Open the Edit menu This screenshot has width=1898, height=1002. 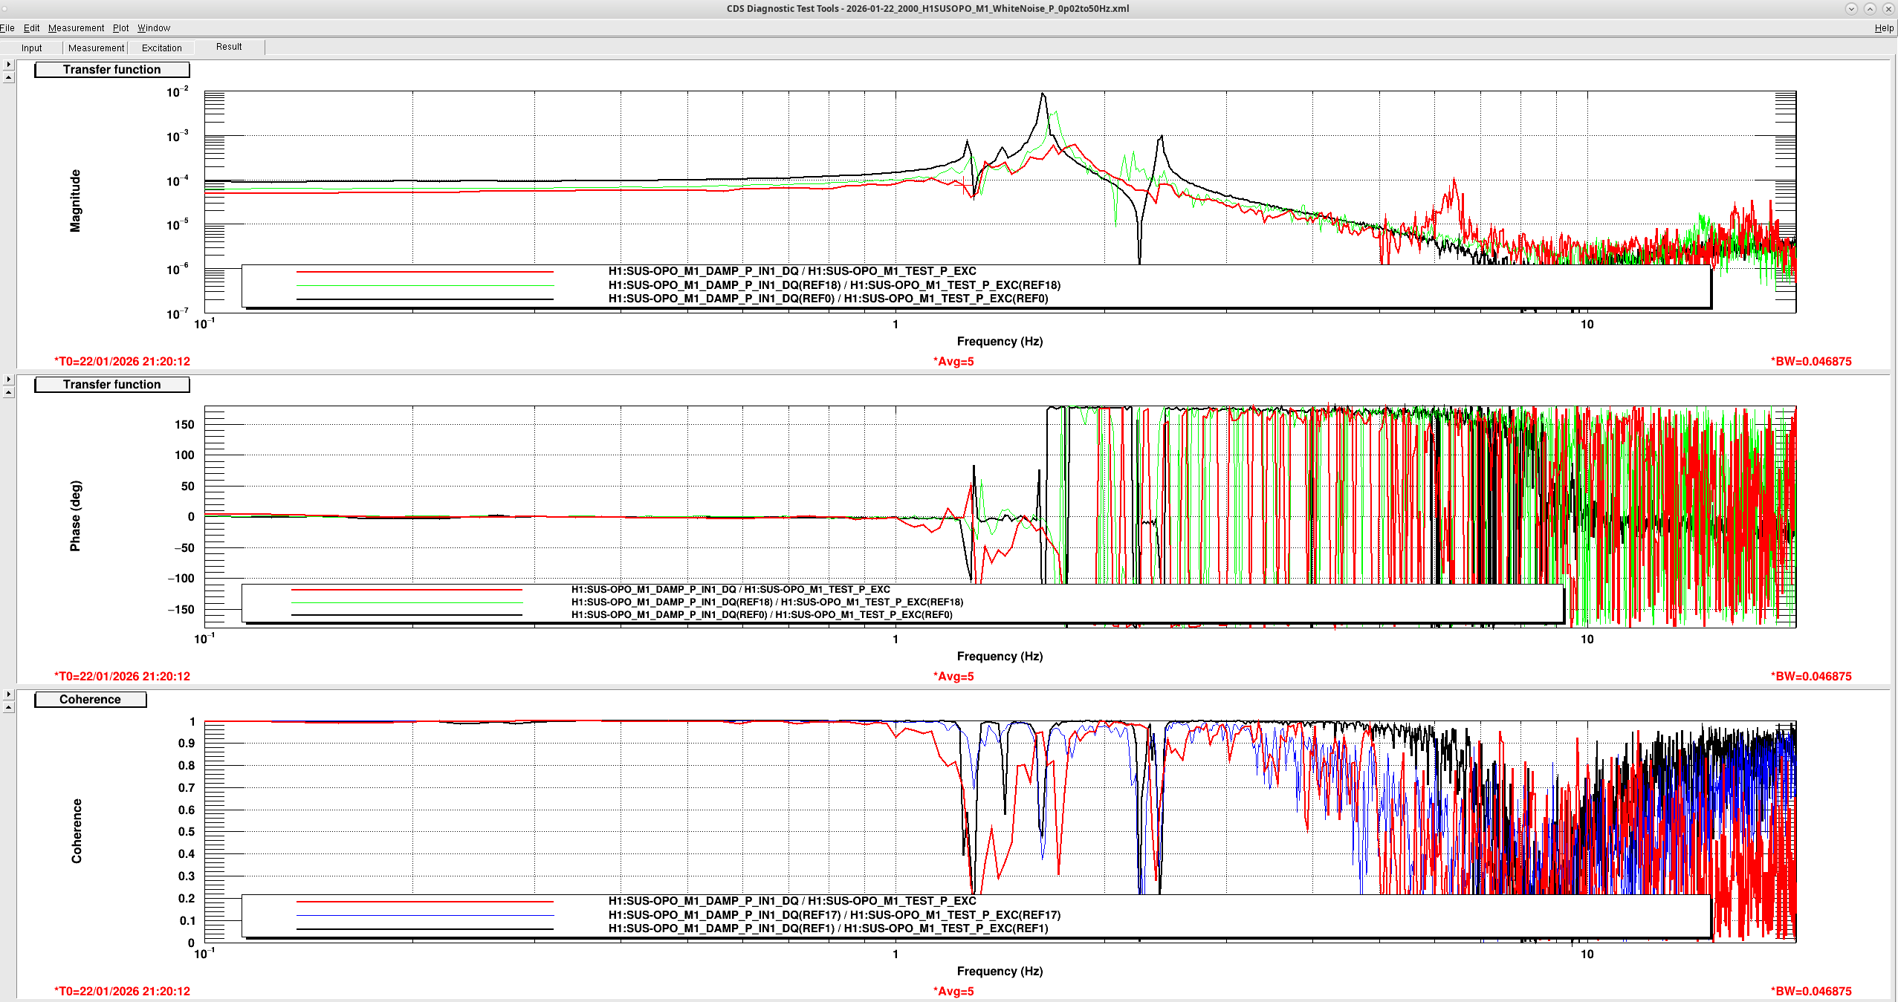pos(31,28)
